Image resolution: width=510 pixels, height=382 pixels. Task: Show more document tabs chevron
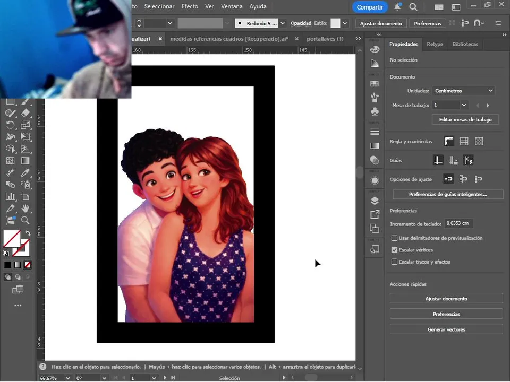358,39
